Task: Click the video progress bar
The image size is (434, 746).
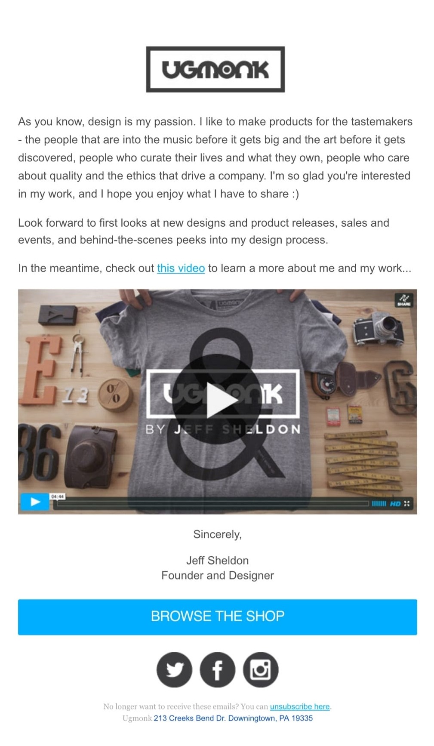Action: point(211,503)
